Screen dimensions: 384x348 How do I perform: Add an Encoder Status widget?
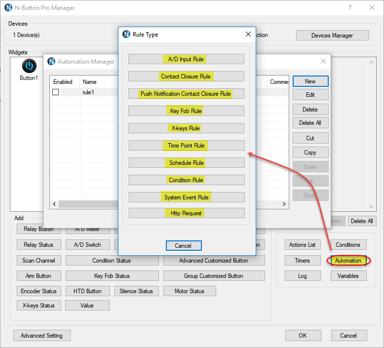[x=38, y=291]
